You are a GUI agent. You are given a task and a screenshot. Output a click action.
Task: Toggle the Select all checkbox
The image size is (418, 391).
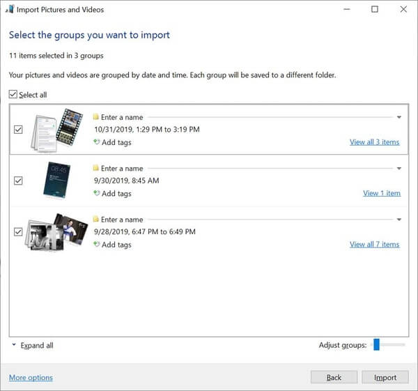coord(14,95)
